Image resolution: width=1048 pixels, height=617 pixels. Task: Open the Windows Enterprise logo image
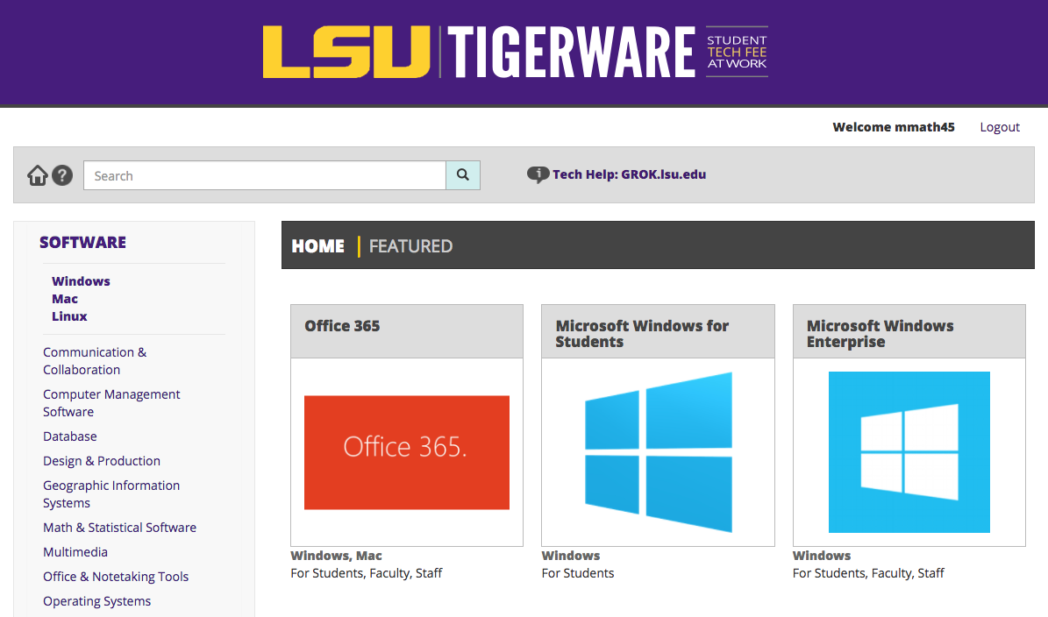tap(909, 452)
